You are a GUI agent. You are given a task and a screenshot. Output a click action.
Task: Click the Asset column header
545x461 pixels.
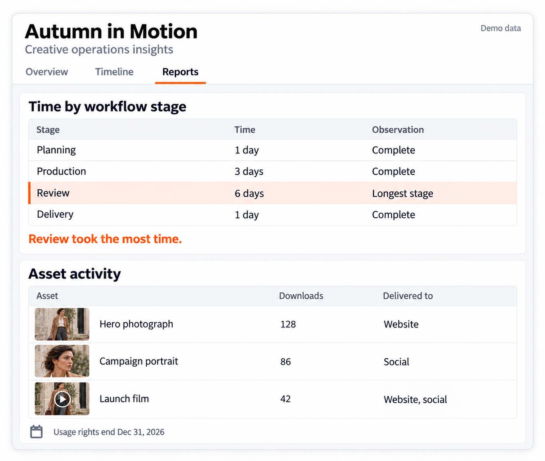click(x=47, y=296)
